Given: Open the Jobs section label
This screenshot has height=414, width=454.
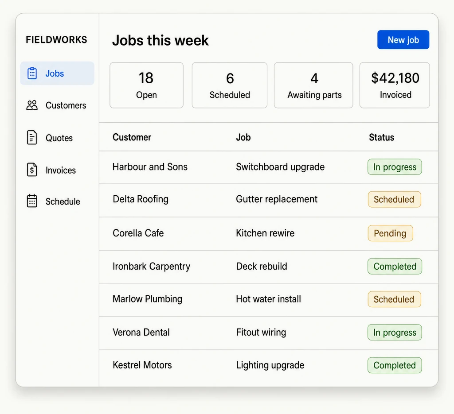Looking at the screenshot, I should click(55, 74).
